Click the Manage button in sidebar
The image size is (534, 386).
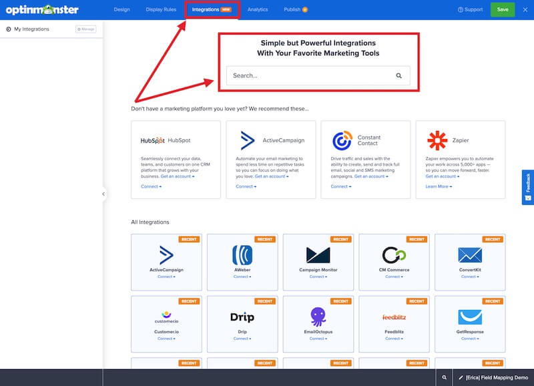tap(86, 29)
